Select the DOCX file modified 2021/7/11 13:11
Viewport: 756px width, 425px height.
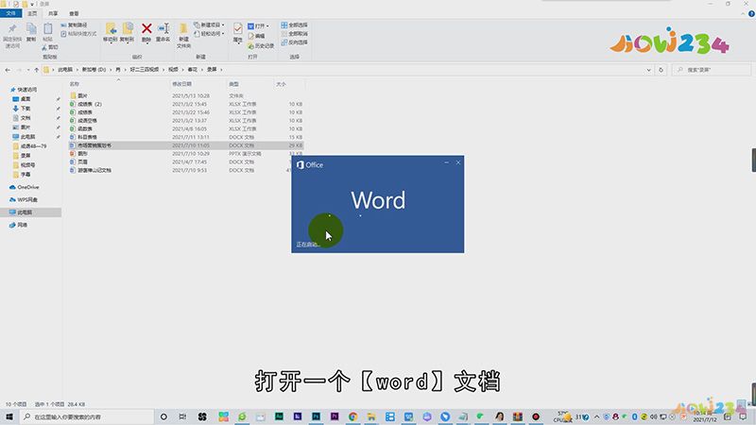[x=186, y=137]
